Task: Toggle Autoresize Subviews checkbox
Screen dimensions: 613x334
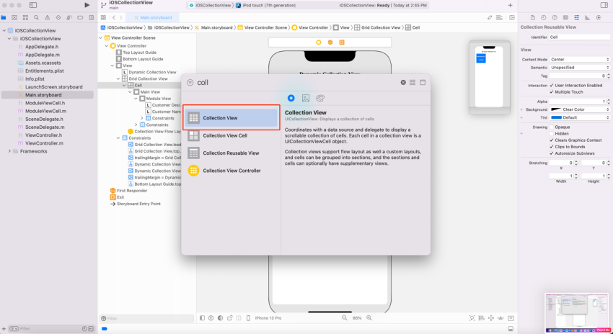Action: click(551, 154)
